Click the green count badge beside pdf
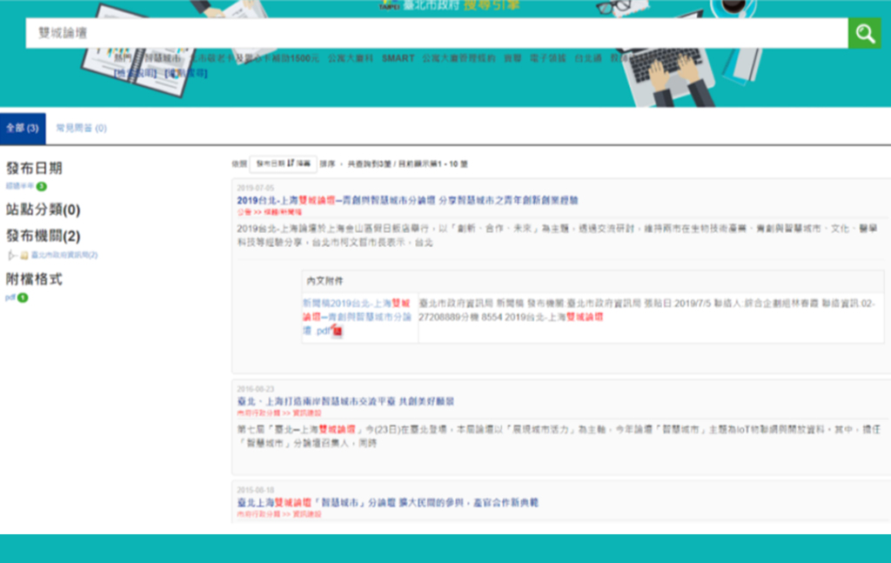The width and height of the screenshot is (891, 563). click(x=23, y=298)
